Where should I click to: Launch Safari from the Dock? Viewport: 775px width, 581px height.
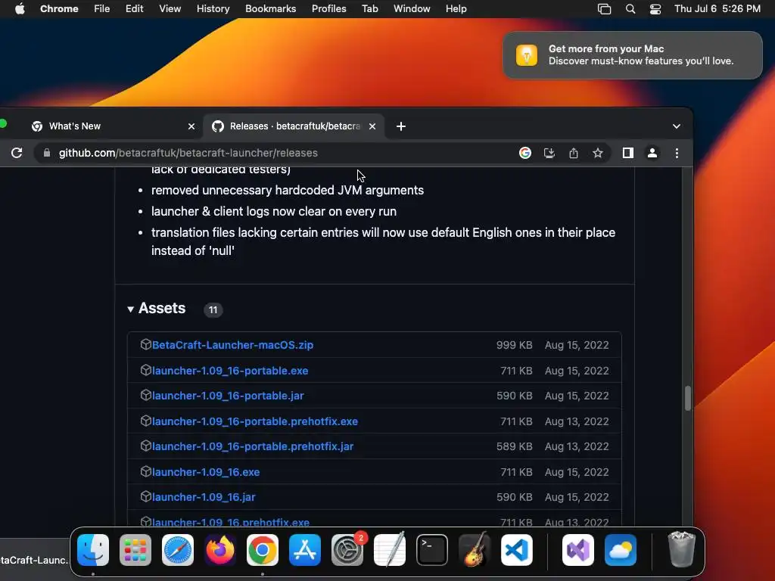click(x=178, y=550)
